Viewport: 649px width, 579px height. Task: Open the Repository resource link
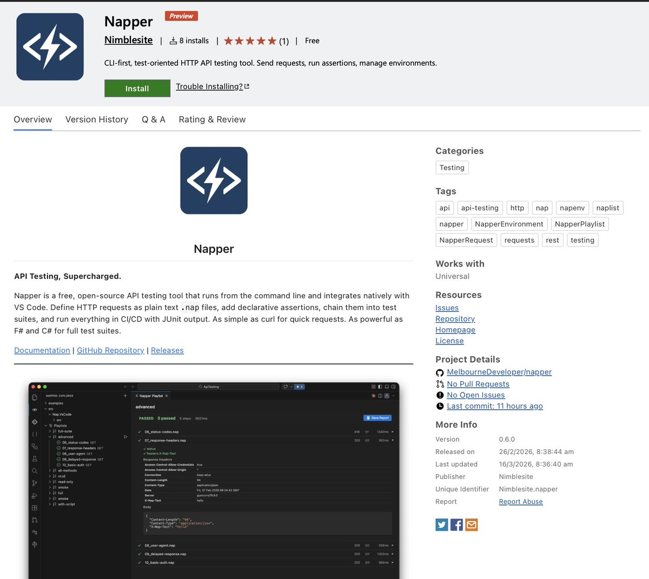pos(455,319)
